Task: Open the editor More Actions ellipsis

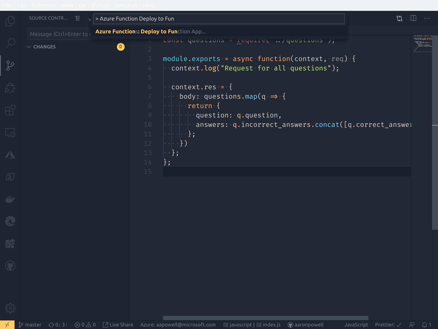Action: point(427,18)
